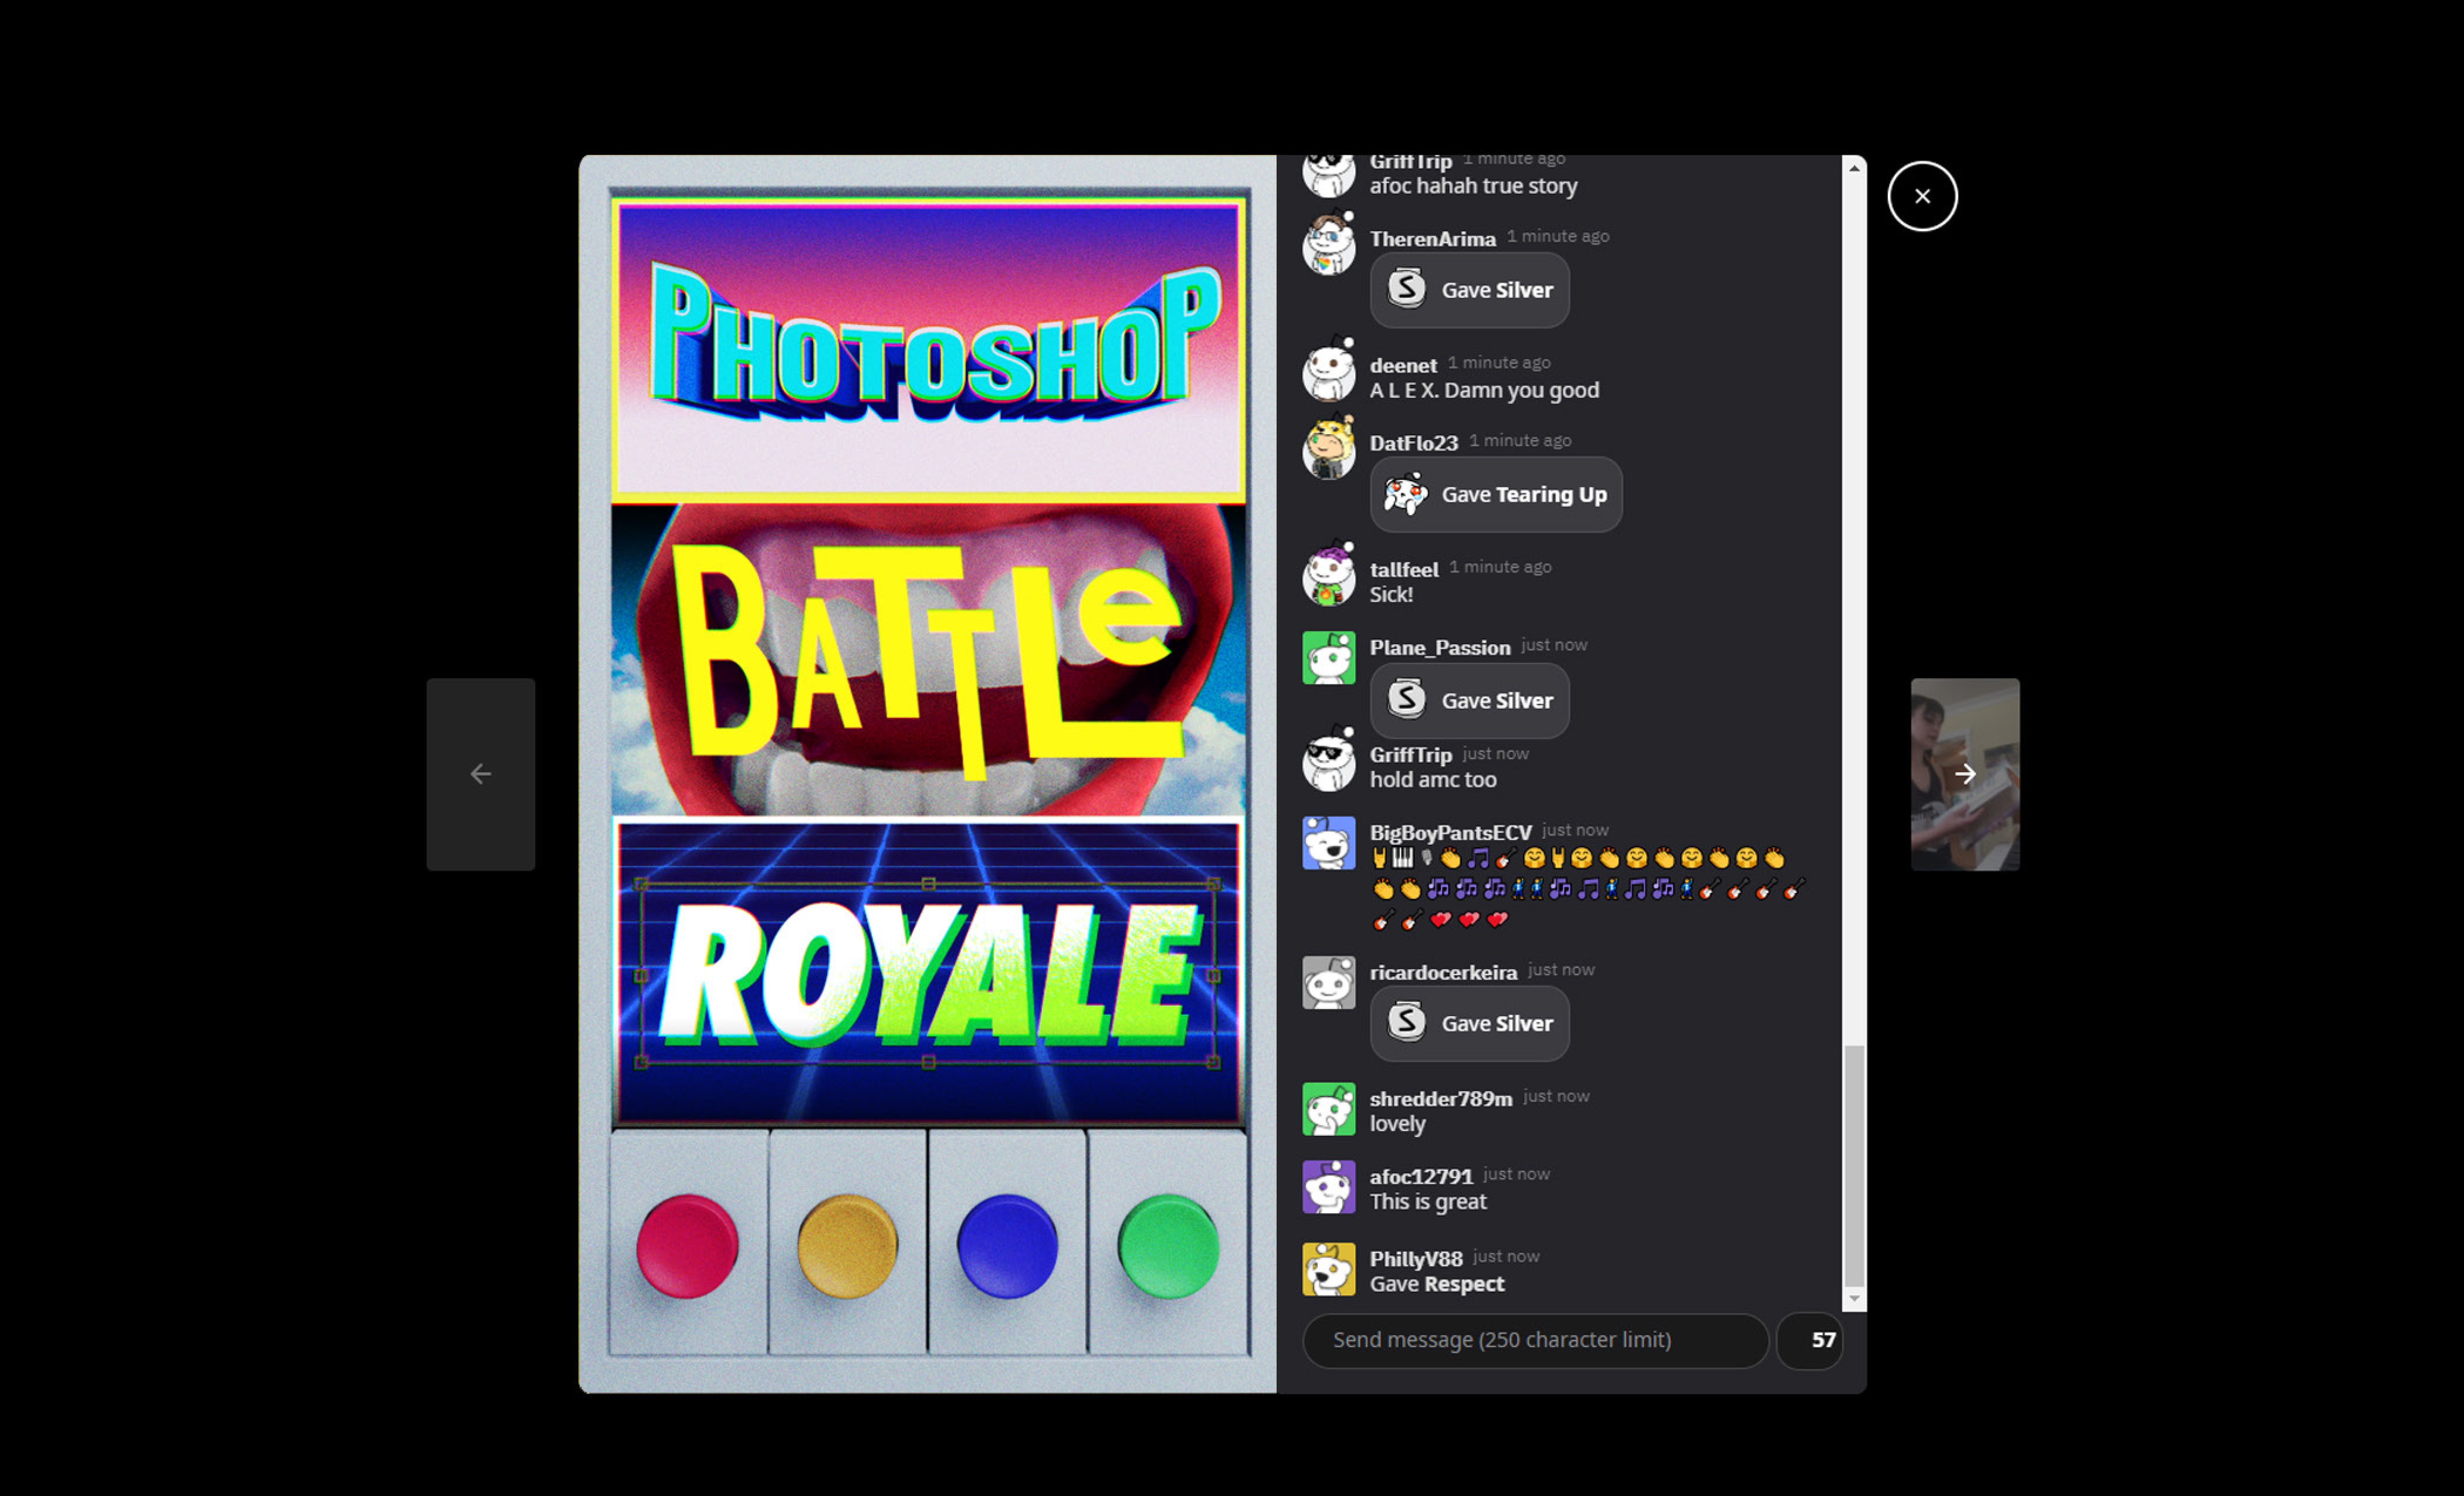Click the chat scrollbar down arrow
The image size is (2464, 1496).
1854,1299
